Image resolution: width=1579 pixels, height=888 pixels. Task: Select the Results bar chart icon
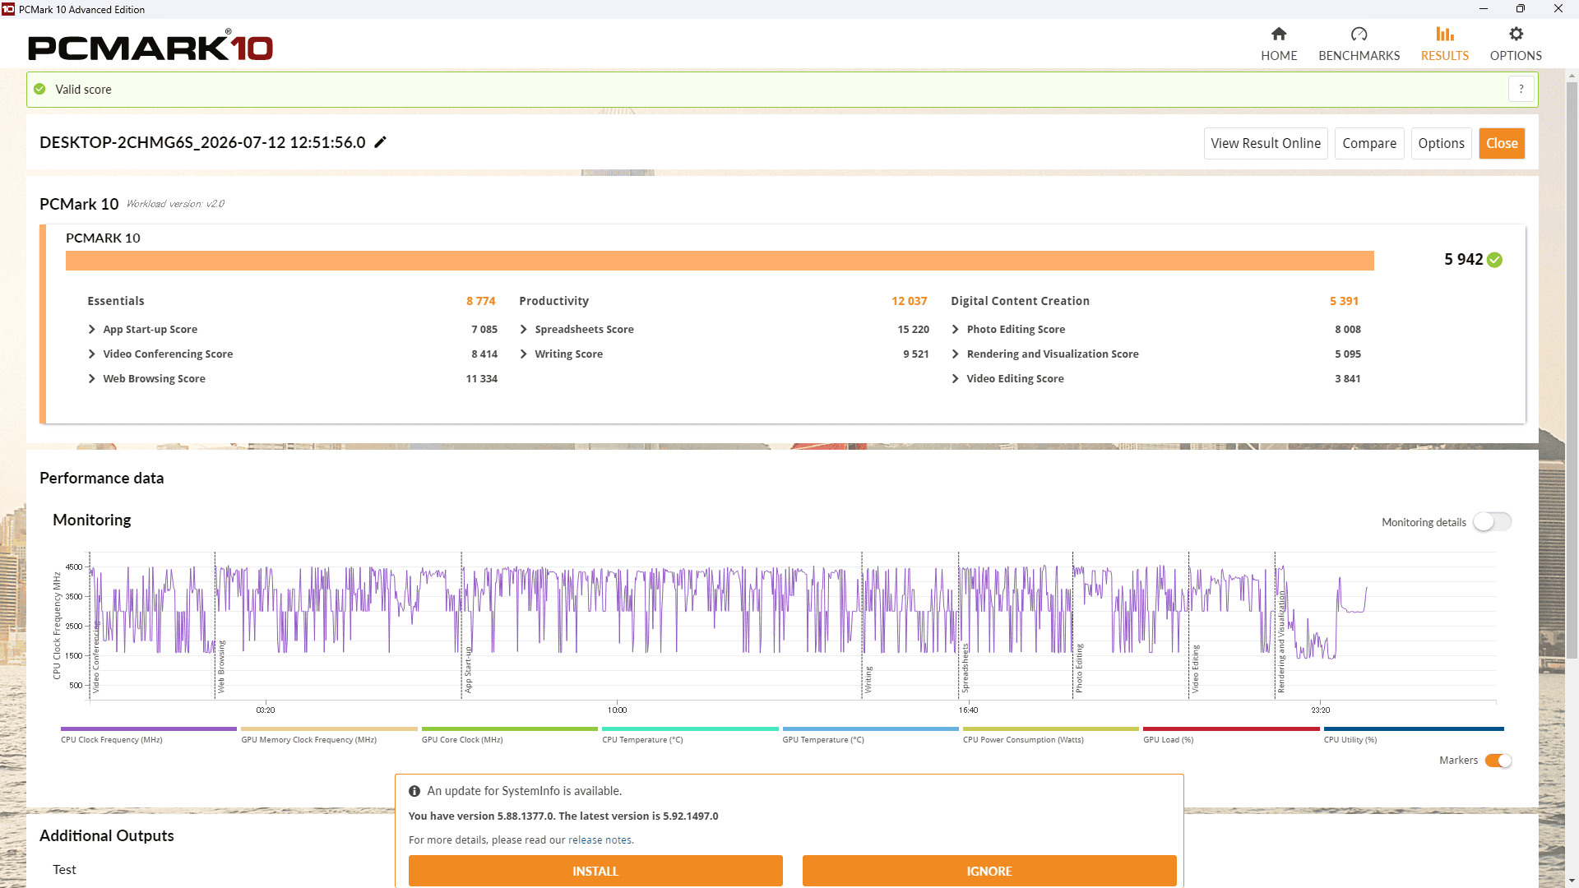coord(1444,34)
